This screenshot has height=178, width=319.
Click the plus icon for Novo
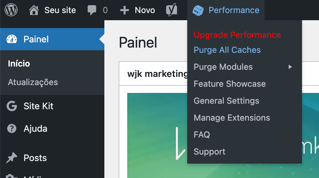(125, 10)
